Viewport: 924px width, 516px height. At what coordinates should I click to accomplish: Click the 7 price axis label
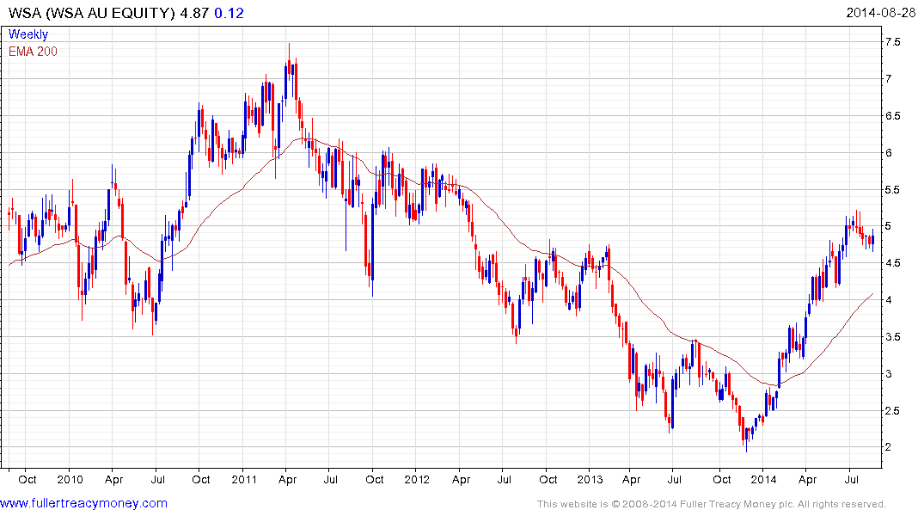(x=888, y=78)
